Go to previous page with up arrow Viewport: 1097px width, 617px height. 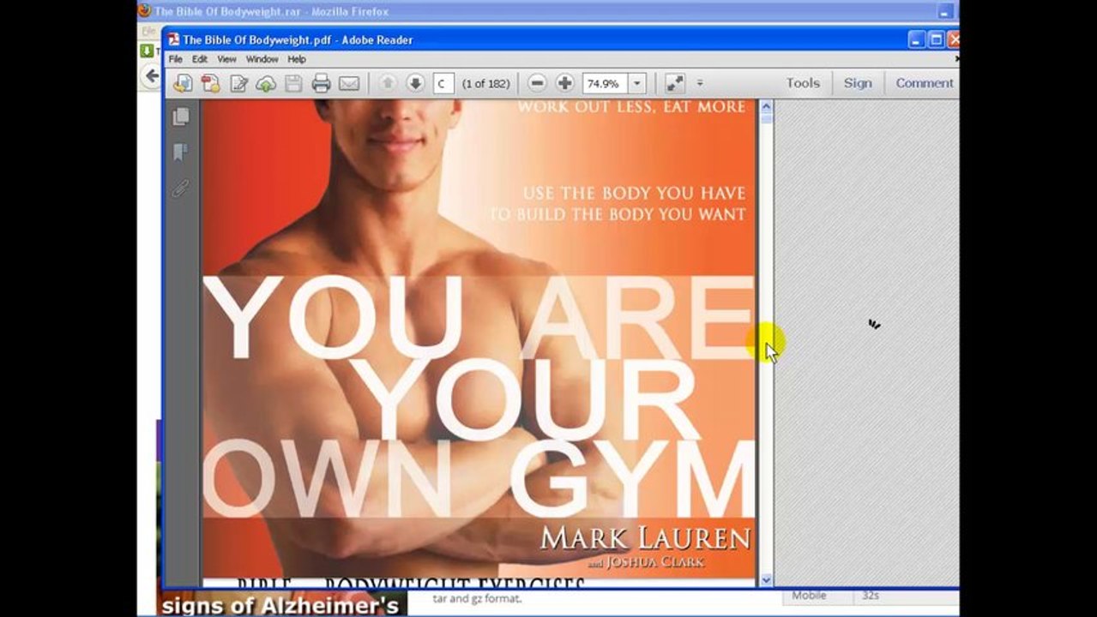388,83
